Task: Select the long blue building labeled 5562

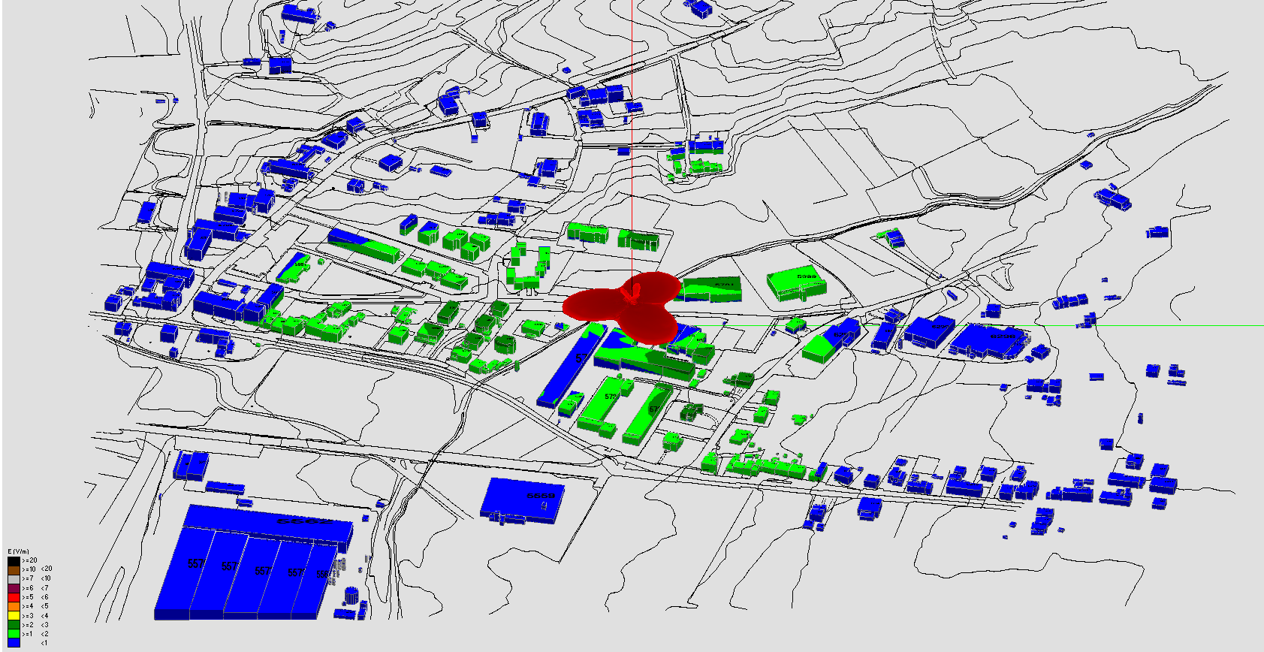Action: [268, 525]
